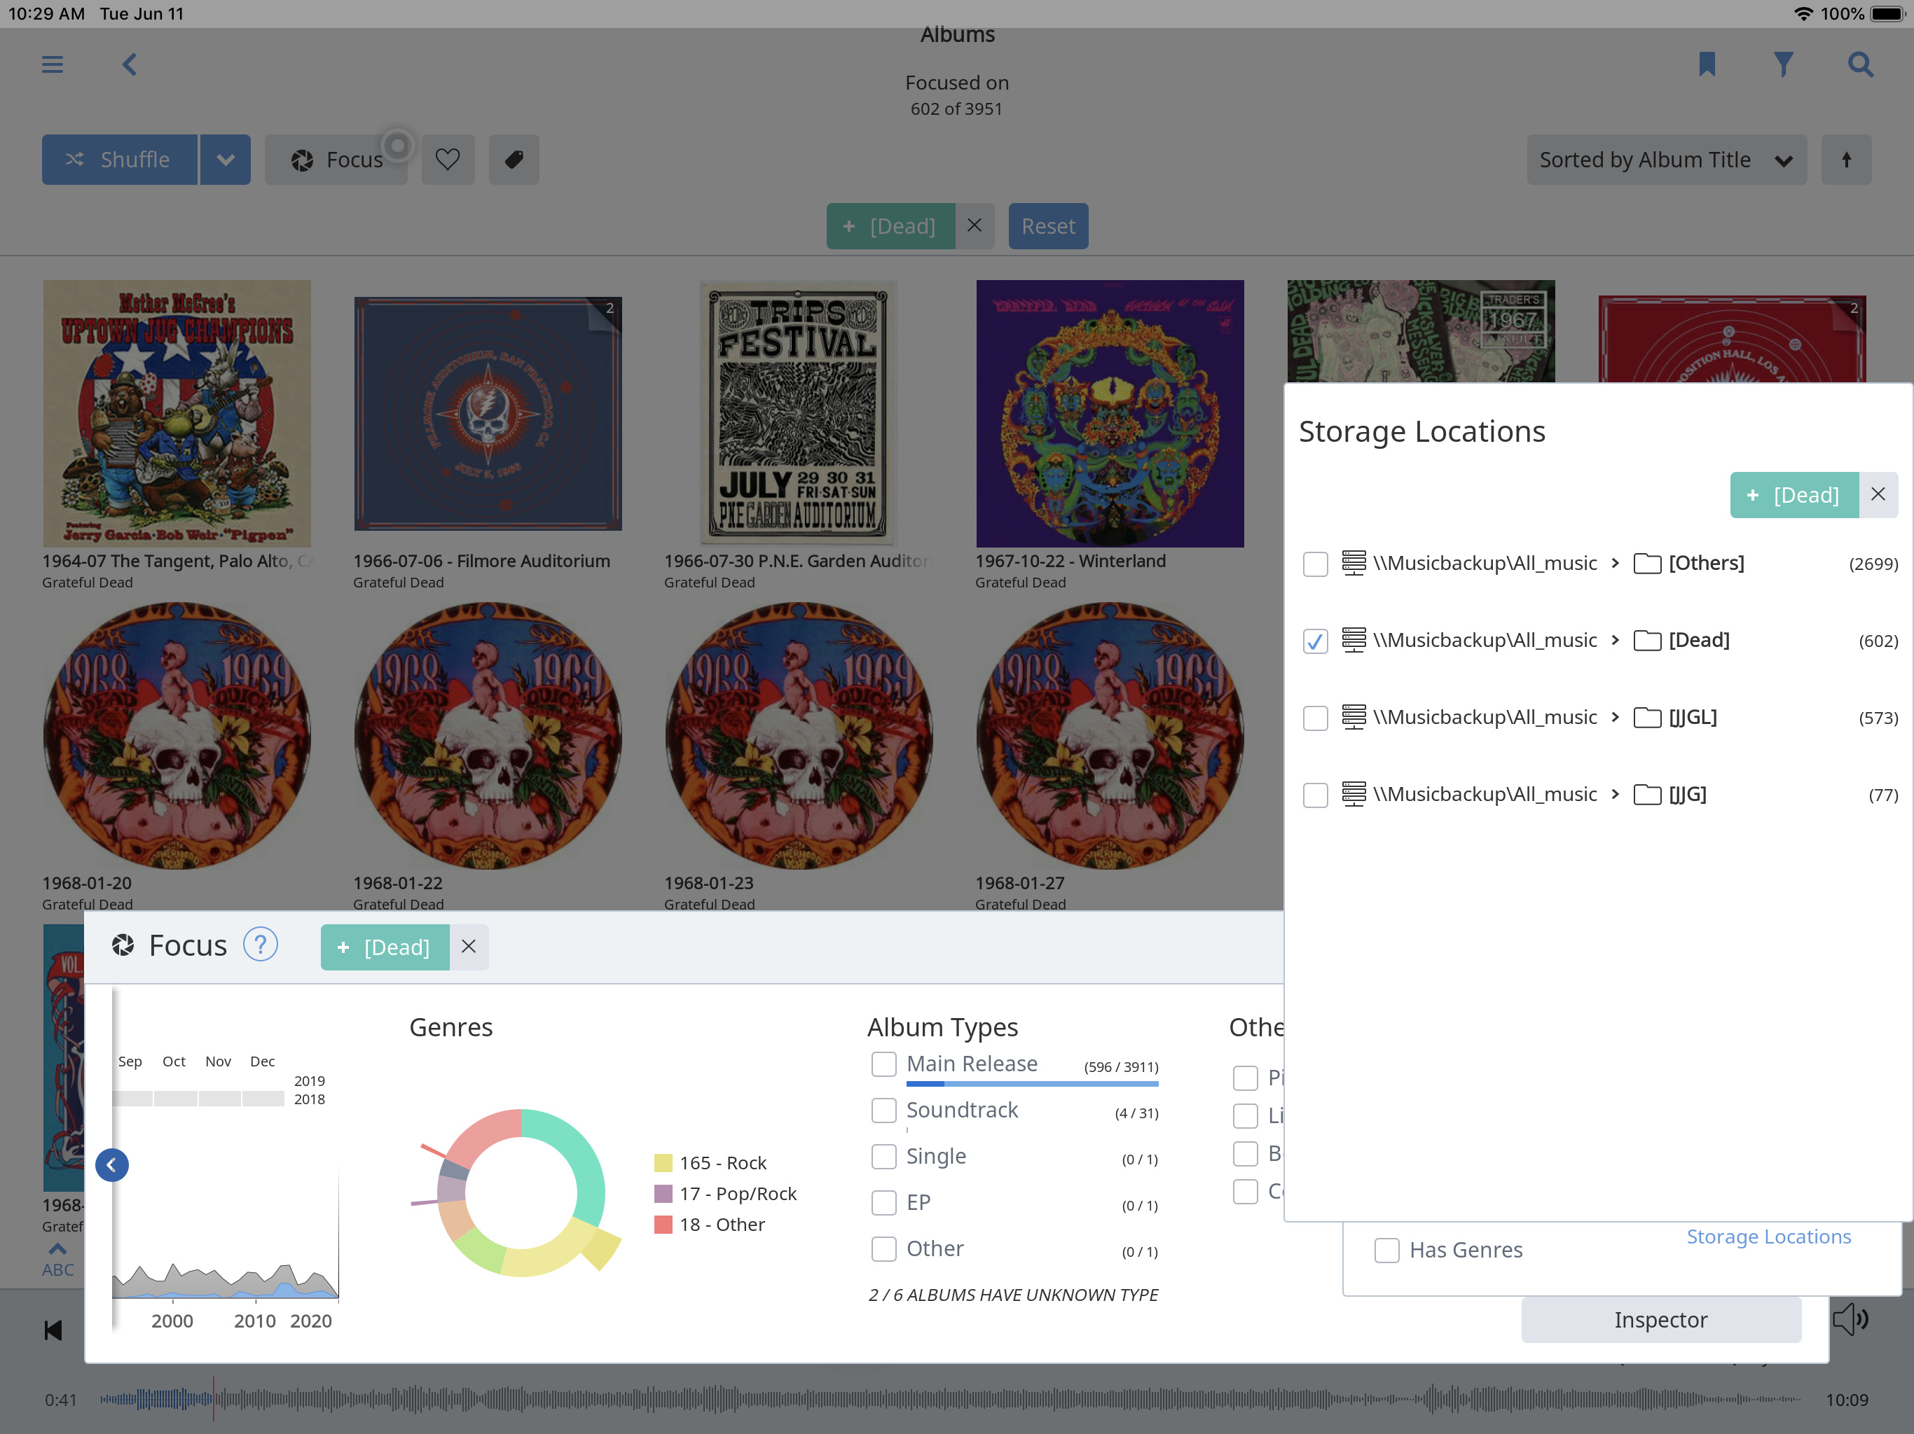Open the funnel filter icon

coord(1784,65)
